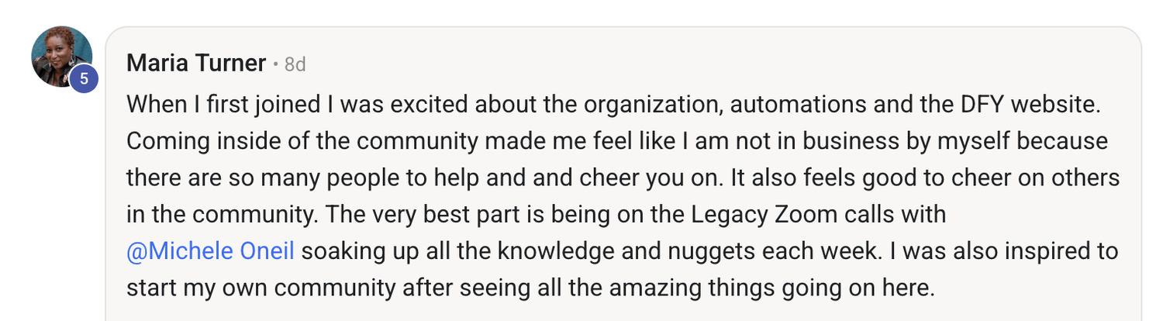Open the @Michele Oneil mention link
The height and width of the screenshot is (321, 1163).
tap(209, 251)
